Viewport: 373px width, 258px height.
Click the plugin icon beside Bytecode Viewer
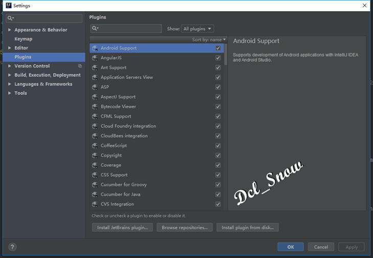95,107
